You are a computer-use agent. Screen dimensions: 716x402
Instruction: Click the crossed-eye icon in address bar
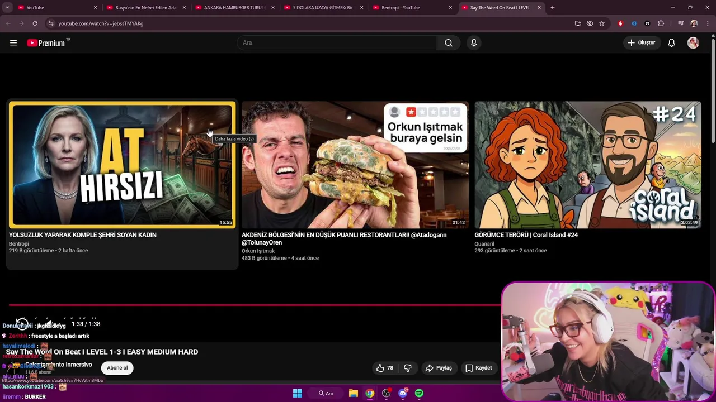[590, 23]
